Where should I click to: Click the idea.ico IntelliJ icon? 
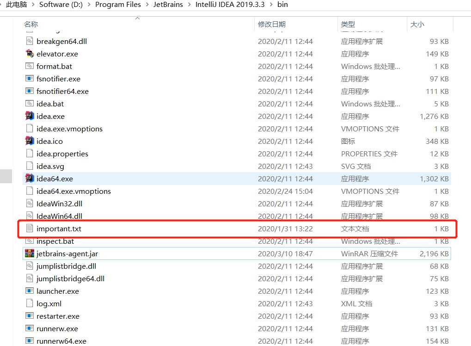point(30,141)
